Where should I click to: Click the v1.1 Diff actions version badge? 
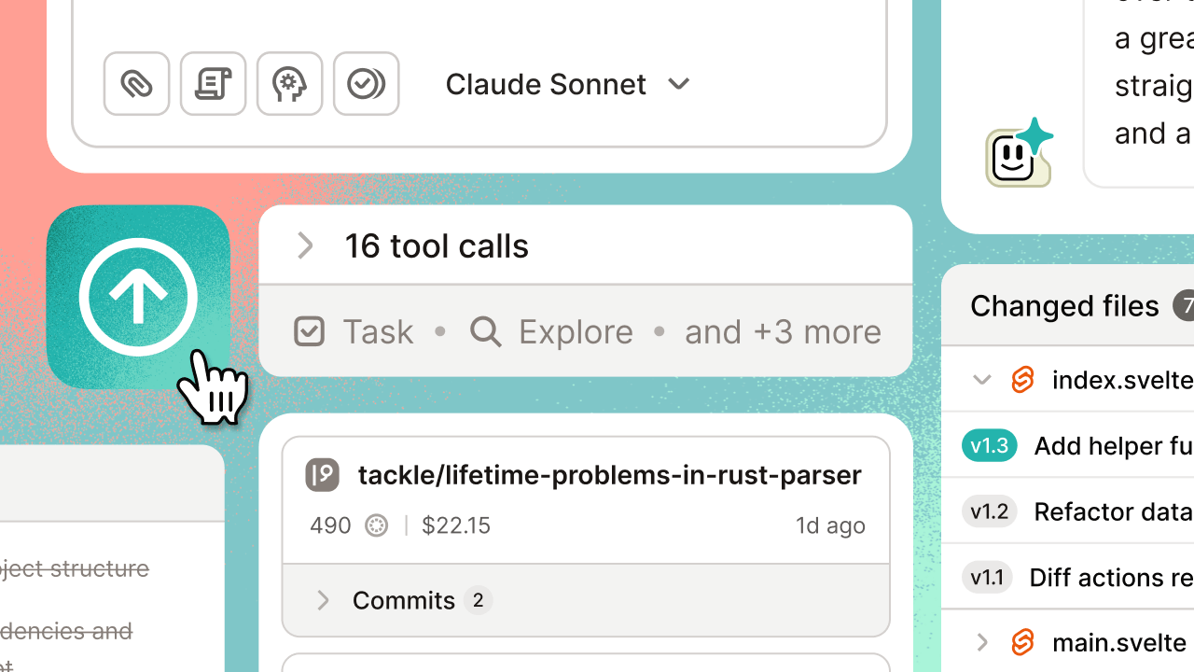pos(987,578)
